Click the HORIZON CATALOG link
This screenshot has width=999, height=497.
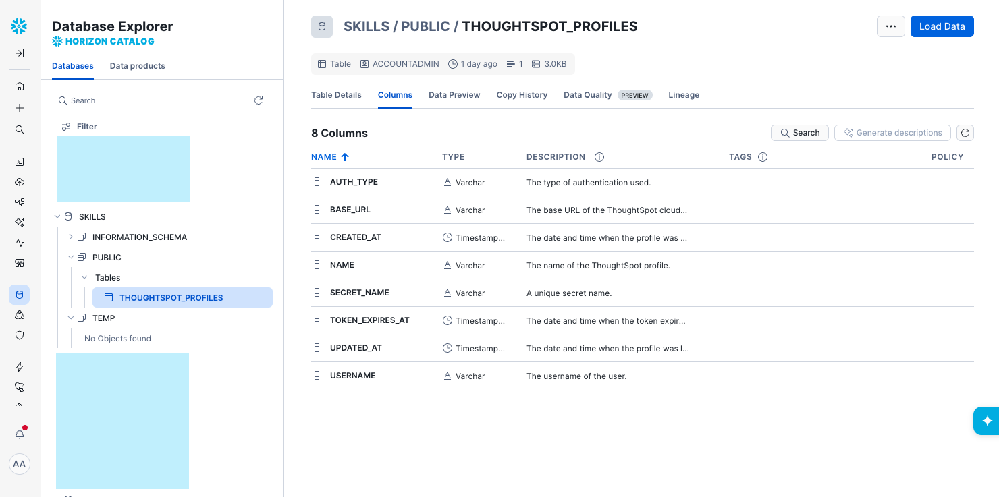pyautogui.click(x=103, y=41)
